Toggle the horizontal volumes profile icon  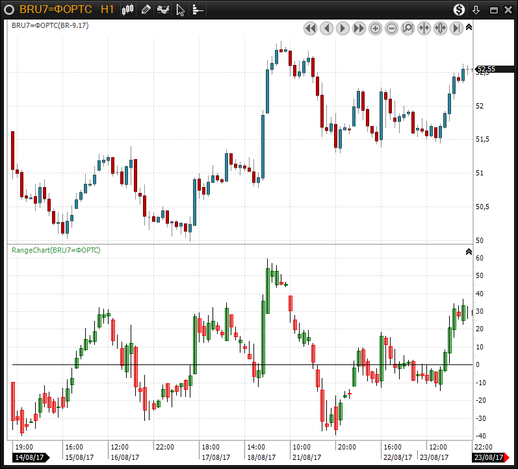pyautogui.click(x=198, y=9)
